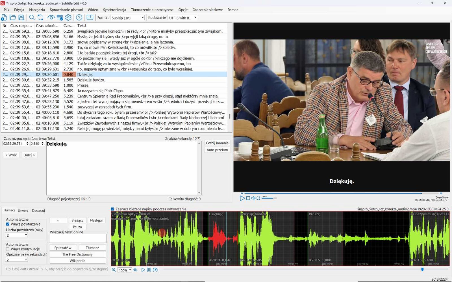Enter fullscreen via the video fullscreen icon
Image resolution: width=452 pixels, height=282 pixels.
258,198
